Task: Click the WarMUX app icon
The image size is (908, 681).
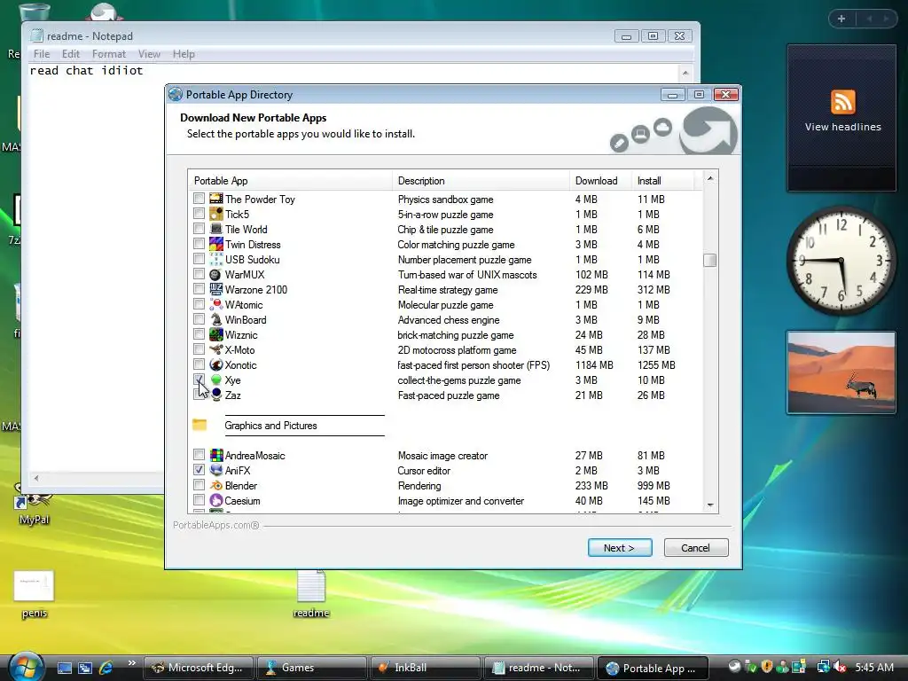Action: [x=216, y=274]
